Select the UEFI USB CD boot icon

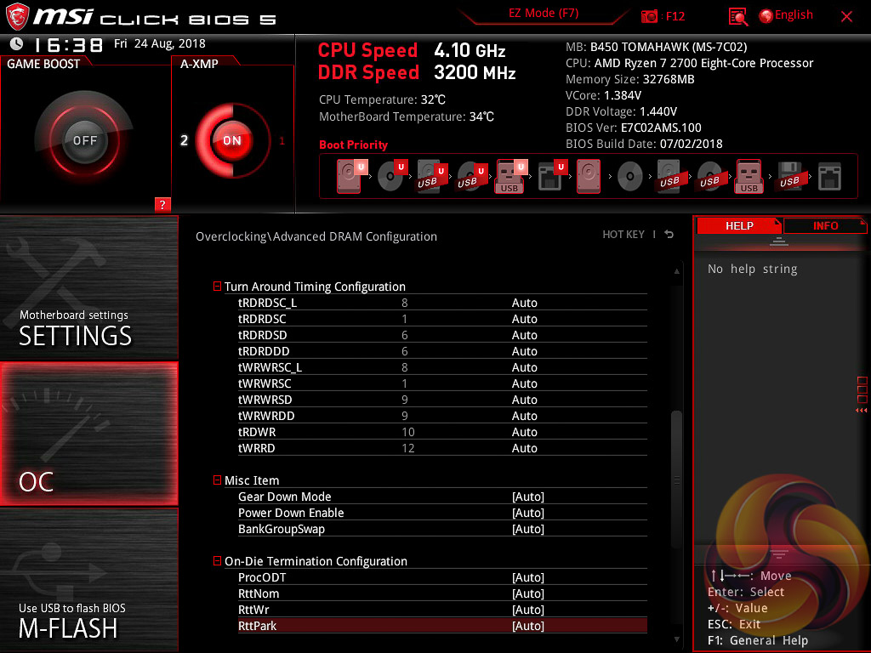[x=471, y=177]
